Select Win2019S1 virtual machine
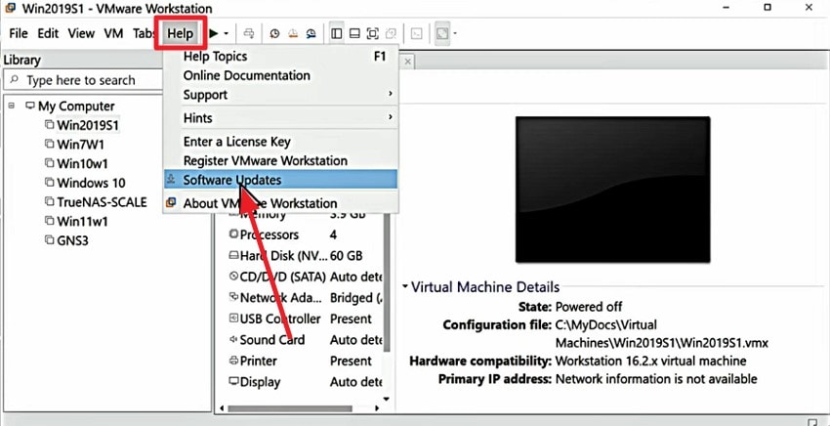The width and height of the screenshot is (830, 426). point(88,125)
